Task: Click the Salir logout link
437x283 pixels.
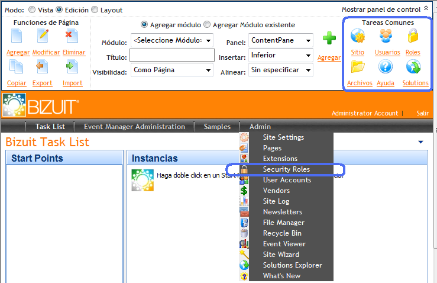Action: [x=422, y=112]
